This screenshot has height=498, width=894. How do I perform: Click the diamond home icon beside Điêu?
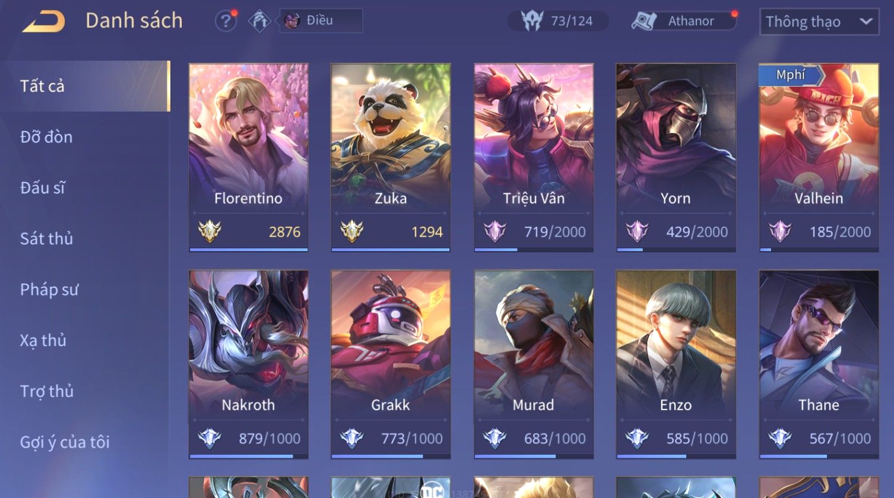(x=259, y=21)
